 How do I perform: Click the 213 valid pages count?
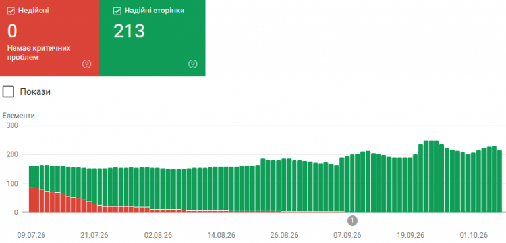[x=129, y=32]
